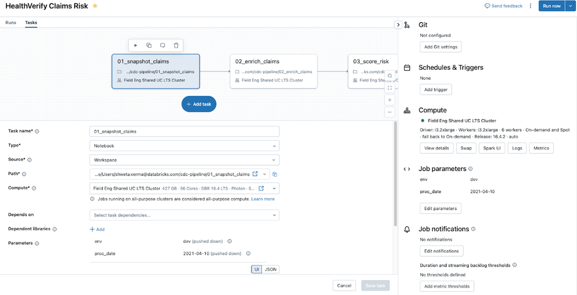Open the compute Metrics button
Screen dimensions: 577x295
click(541, 148)
